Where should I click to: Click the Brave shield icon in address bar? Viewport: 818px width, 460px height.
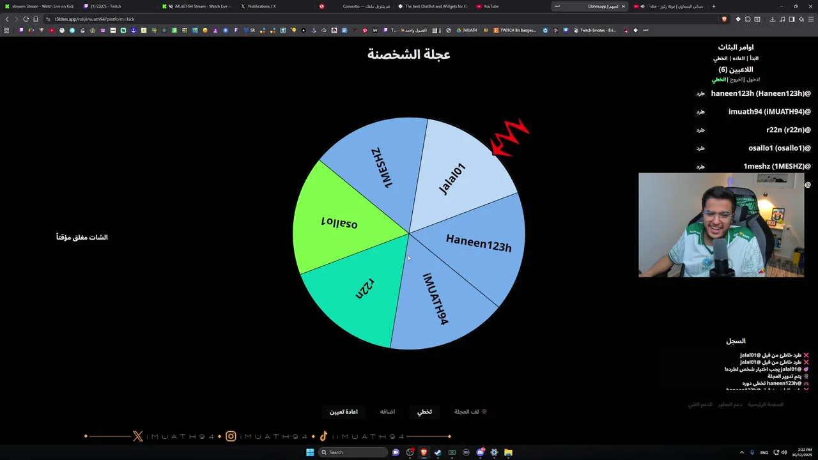pos(723,19)
